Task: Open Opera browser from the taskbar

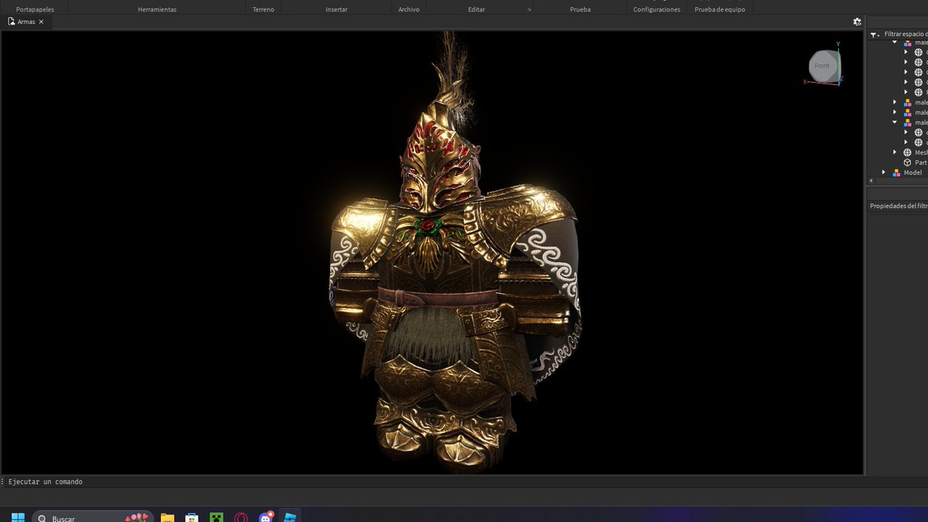Action: [x=241, y=517]
